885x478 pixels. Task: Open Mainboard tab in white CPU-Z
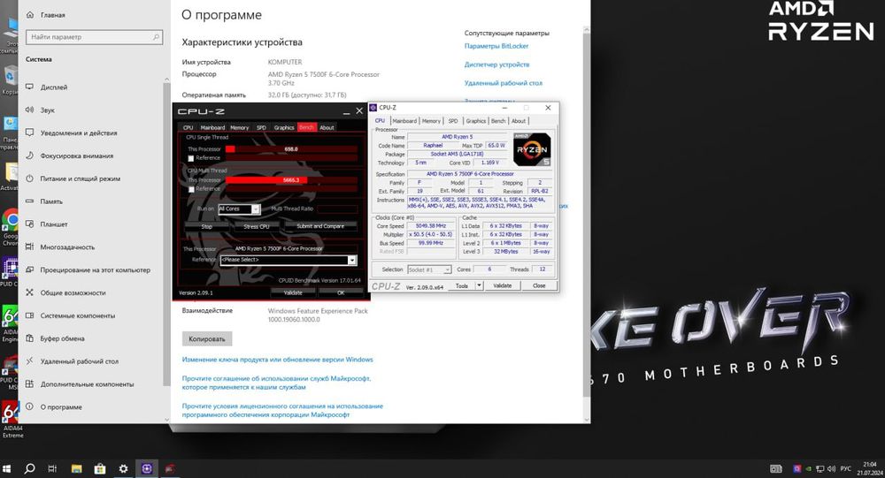[404, 121]
